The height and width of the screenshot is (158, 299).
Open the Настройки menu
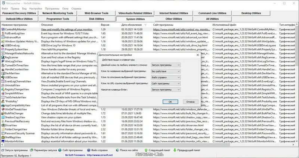pyautogui.click(x=36, y=9)
